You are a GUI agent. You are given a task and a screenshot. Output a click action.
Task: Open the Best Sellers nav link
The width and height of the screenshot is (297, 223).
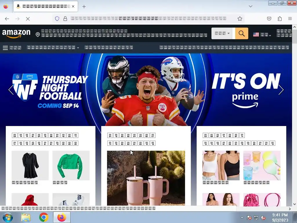point(109,47)
